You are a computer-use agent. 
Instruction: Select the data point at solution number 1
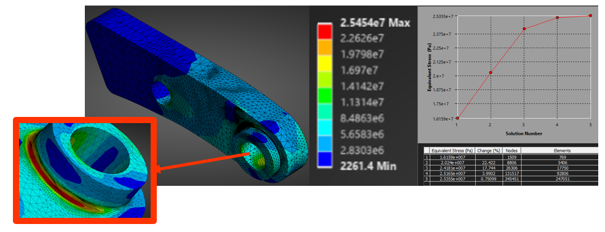457,118
